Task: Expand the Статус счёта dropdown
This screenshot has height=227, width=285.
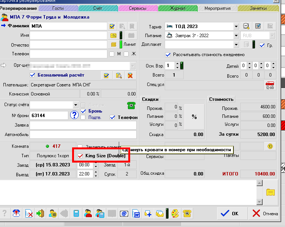Action: [76, 105]
